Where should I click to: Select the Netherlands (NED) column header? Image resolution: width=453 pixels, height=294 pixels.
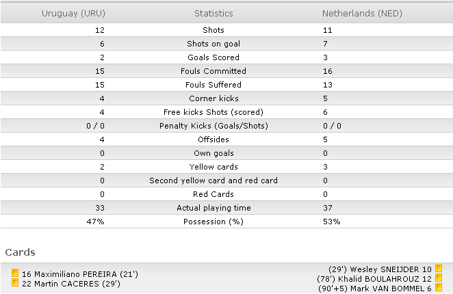point(362,13)
